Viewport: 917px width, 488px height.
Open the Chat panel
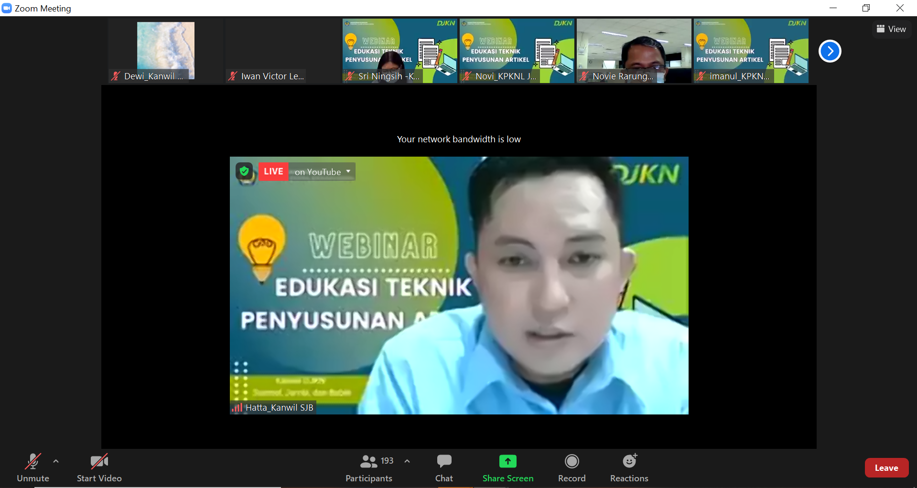444,467
